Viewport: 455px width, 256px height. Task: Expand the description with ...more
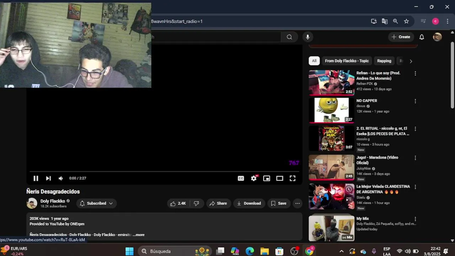click(x=139, y=235)
